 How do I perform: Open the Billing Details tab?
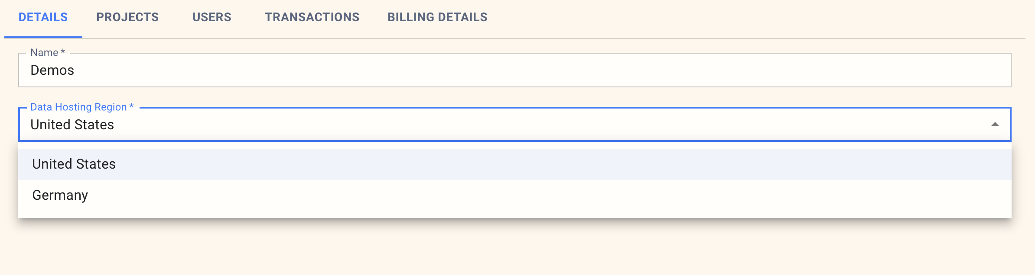click(x=437, y=17)
